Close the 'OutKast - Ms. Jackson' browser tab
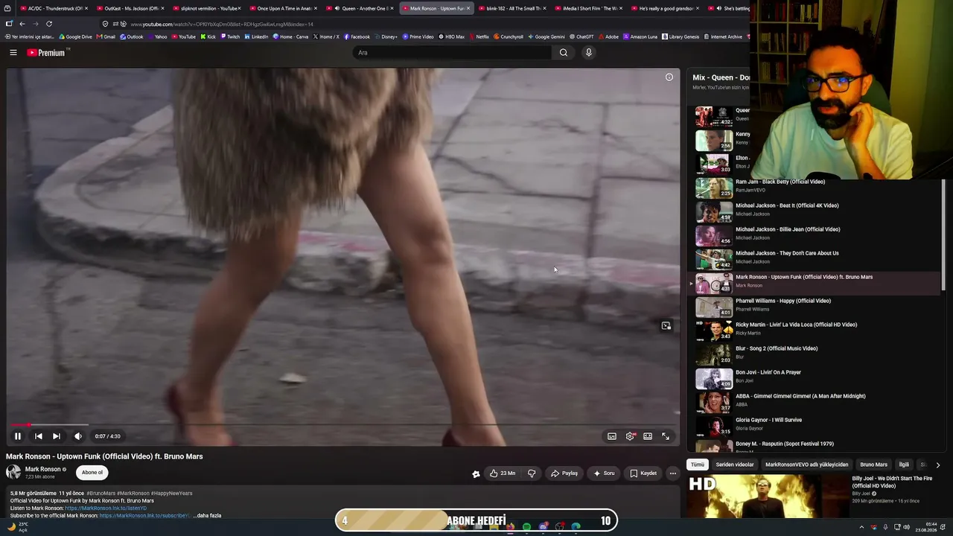 (x=162, y=8)
